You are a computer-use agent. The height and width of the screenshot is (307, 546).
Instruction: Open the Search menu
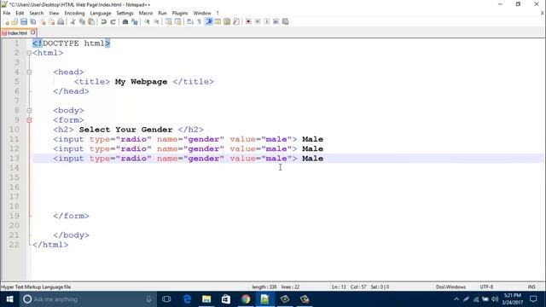(x=36, y=13)
